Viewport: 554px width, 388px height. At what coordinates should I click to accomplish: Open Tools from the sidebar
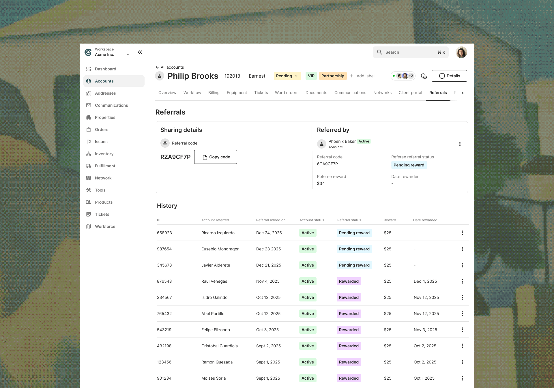100,190
